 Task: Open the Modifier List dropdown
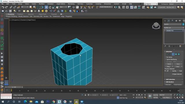[x=174, y=28]
